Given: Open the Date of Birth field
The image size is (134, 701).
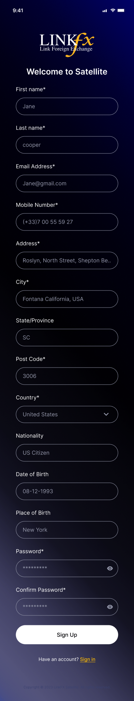Looking at the screenshot, I should pos(67,491).
